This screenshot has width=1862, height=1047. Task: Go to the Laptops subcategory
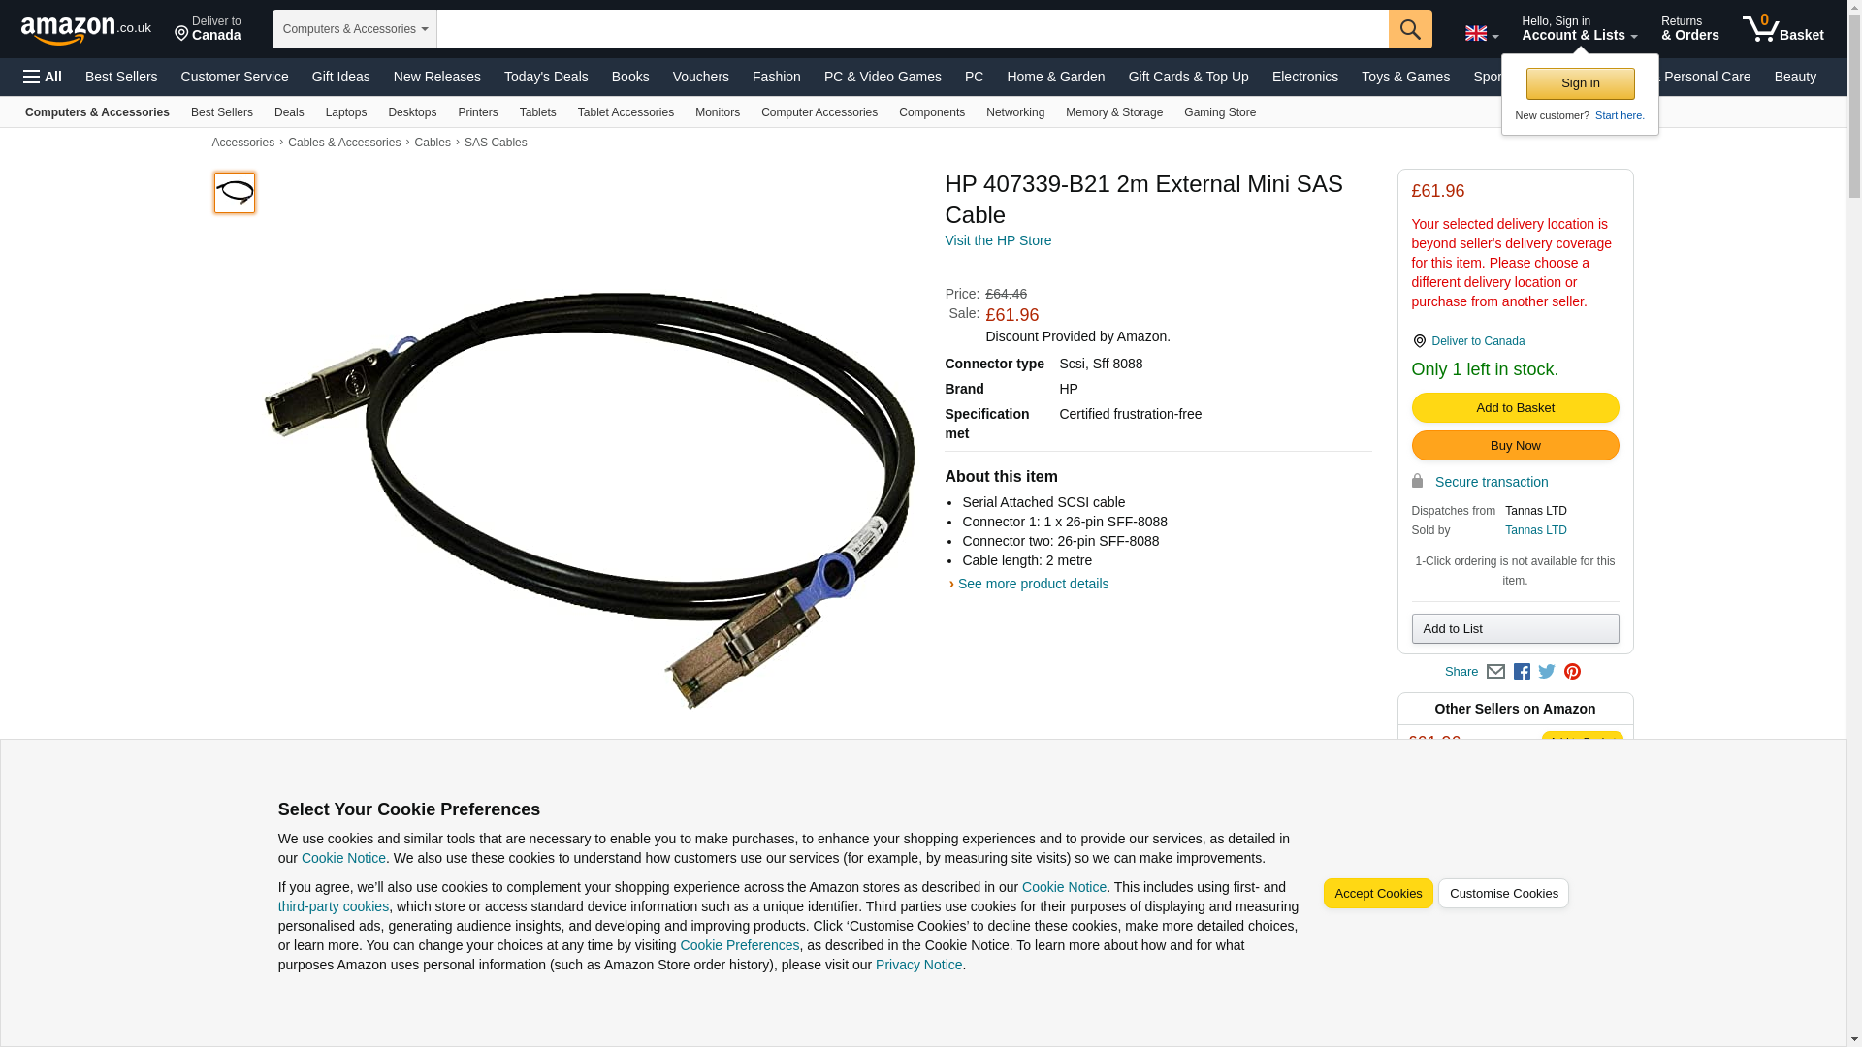coord(346,112)
